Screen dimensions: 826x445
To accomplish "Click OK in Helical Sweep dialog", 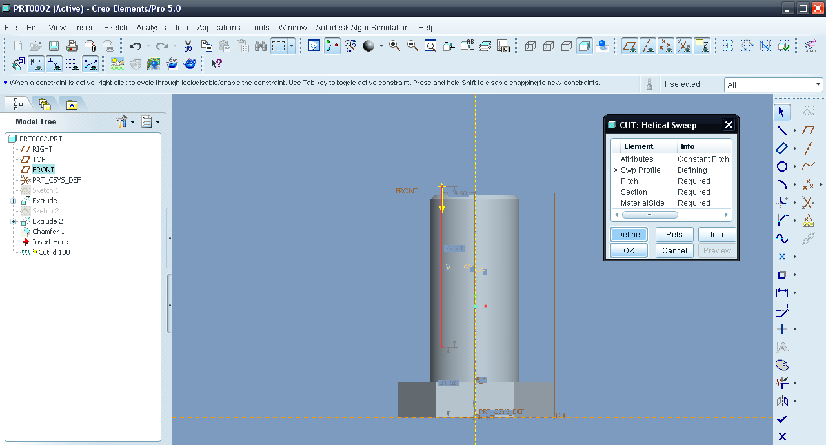I will pos(629,251).
